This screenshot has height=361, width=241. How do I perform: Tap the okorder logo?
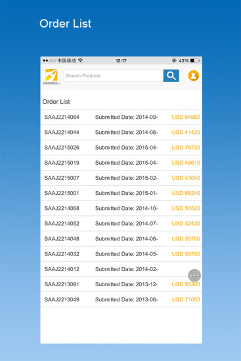(52, 77)
